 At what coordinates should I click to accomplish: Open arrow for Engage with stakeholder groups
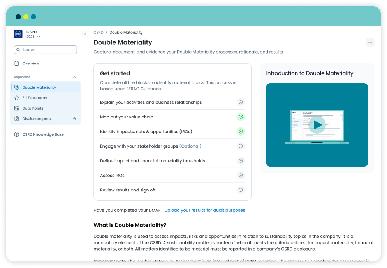tap(241, 146)
